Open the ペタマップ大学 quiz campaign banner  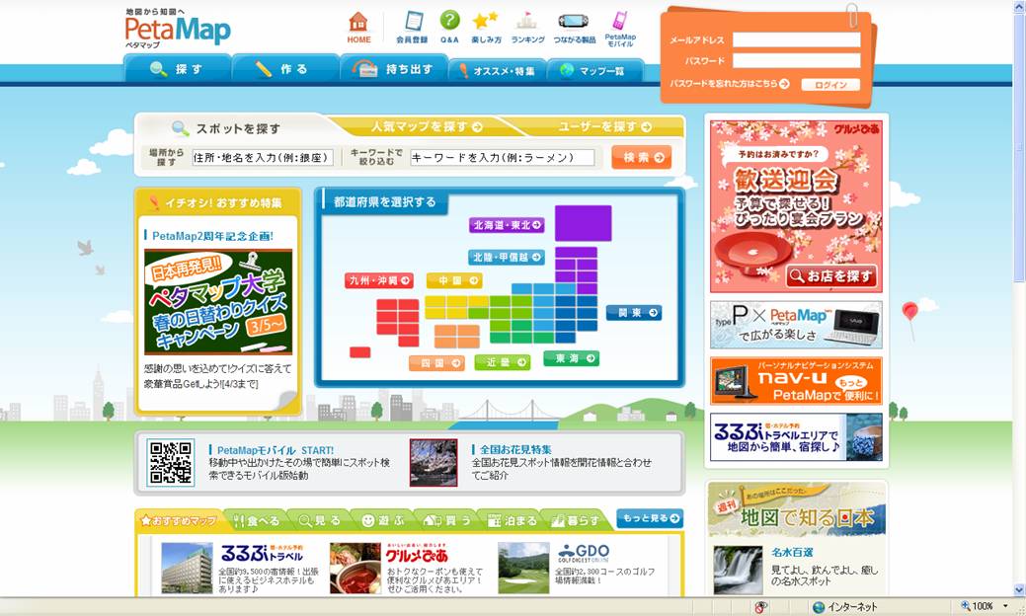[x=218, y=301]
